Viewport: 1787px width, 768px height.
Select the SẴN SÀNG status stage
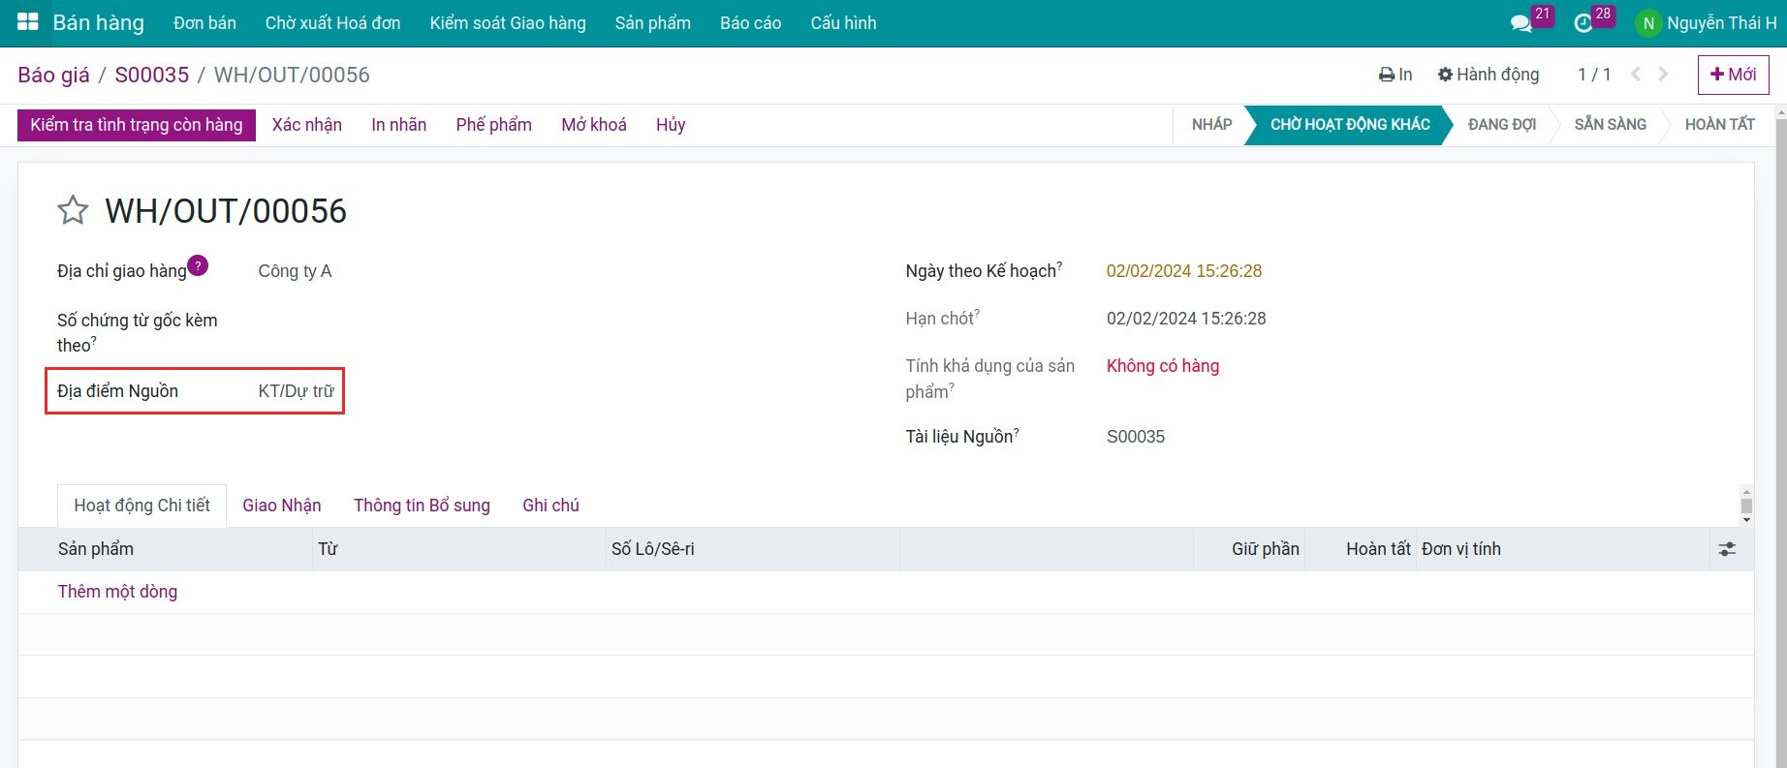coord(1610,125)
